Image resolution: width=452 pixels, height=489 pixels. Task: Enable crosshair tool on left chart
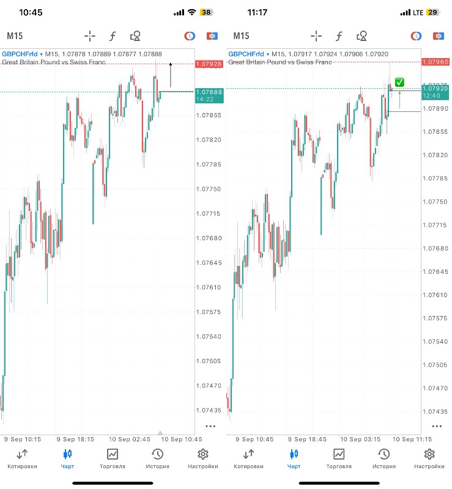[90, 36]
